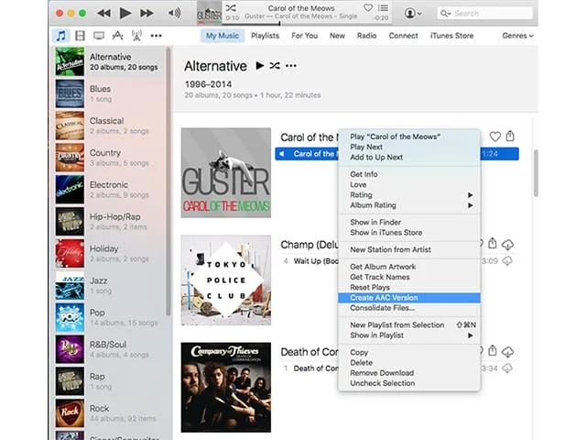The height and width of the screenshot is (440, 586).
Task: Select the My Music tab
Action: [x=222, y=36]
